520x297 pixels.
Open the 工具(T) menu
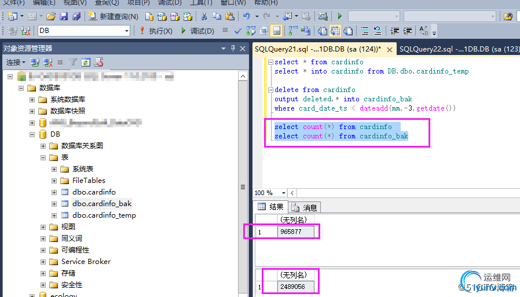click(201, 3)
